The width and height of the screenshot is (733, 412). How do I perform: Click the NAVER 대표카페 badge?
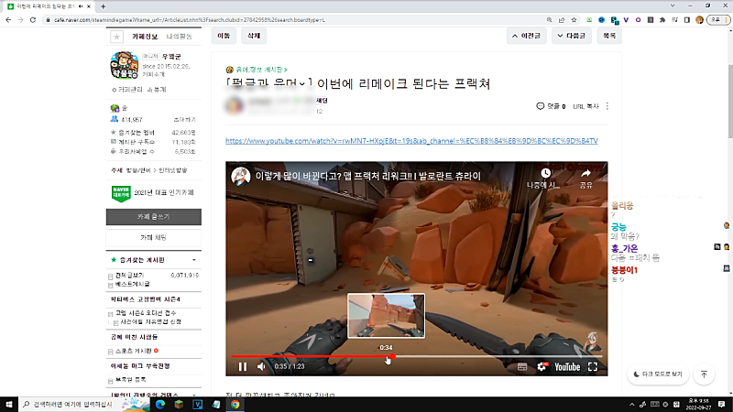121,193
